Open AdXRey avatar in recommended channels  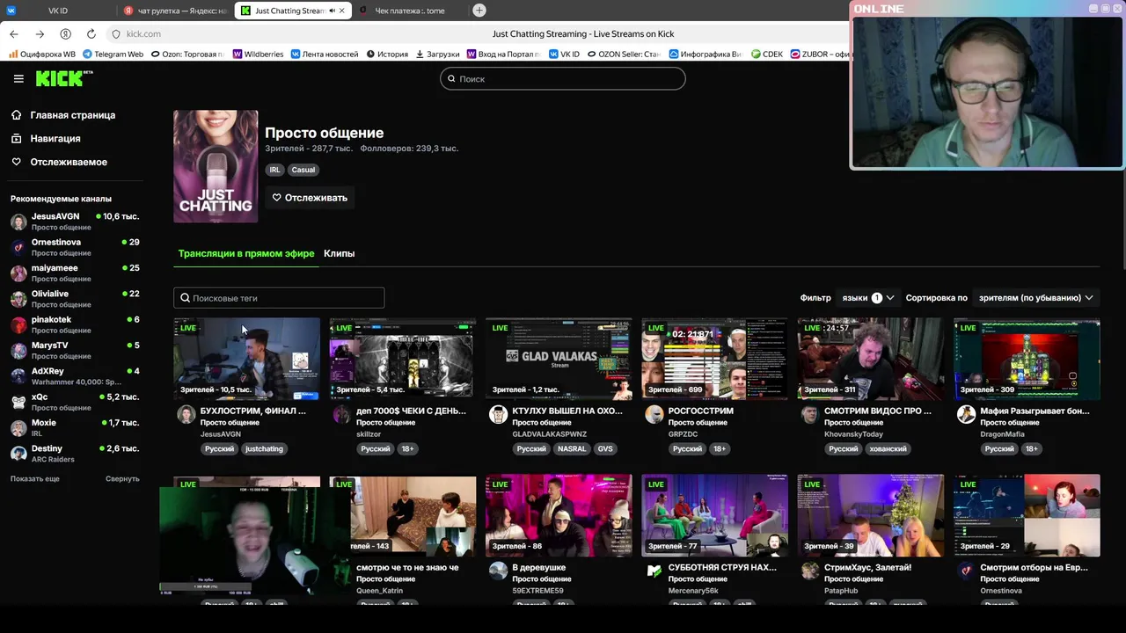[x=18, y=376]
